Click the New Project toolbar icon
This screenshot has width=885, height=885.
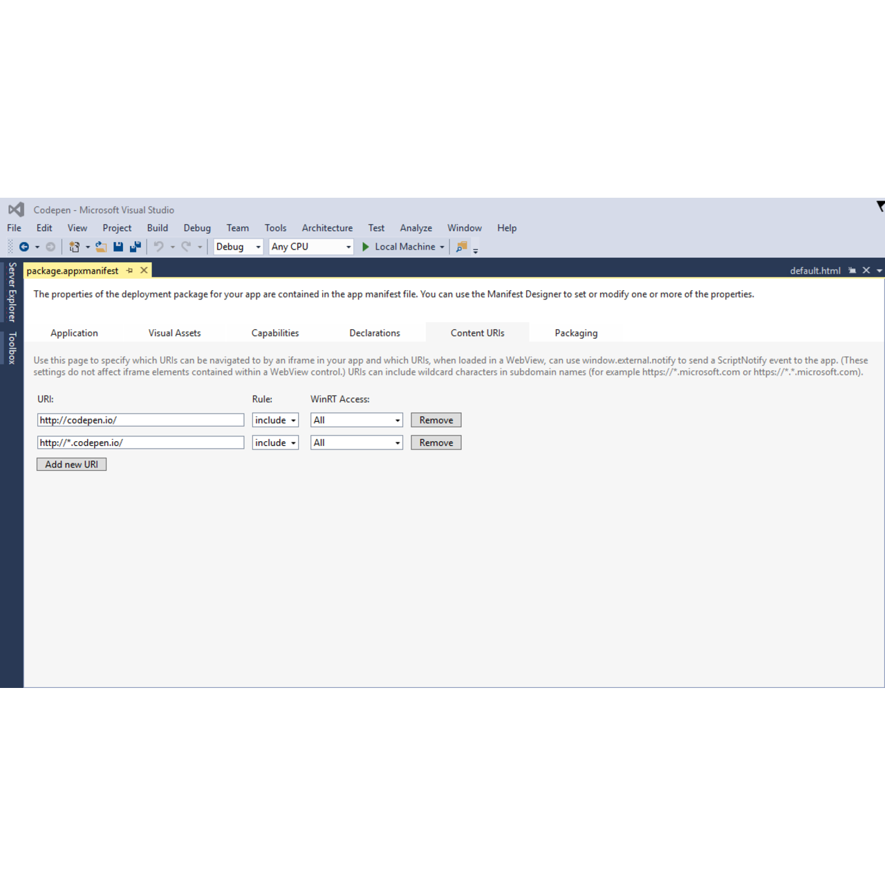pos(75,247)
